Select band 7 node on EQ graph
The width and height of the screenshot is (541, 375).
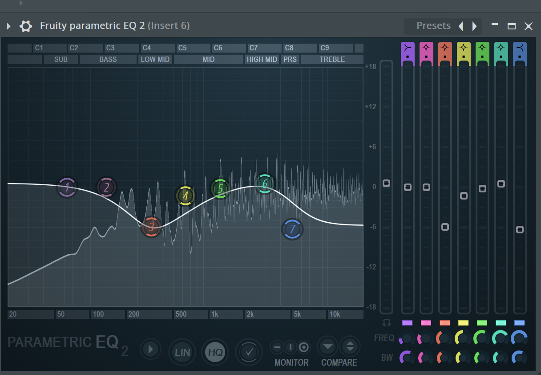(292, 229)
